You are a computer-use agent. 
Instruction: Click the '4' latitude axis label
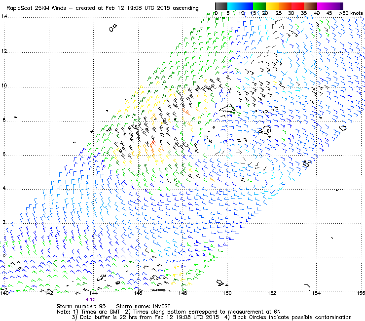4,188
